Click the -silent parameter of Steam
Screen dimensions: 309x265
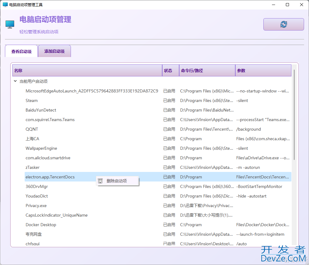tap(242, 100)
